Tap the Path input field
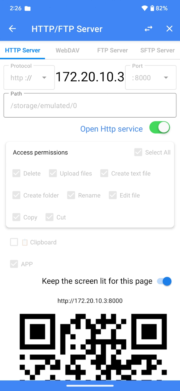The width and height of the screenshot is (180, 391). [90, 106]
